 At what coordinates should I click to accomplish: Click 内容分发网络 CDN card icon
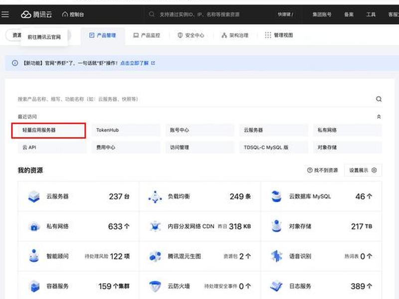click(155, 226)
